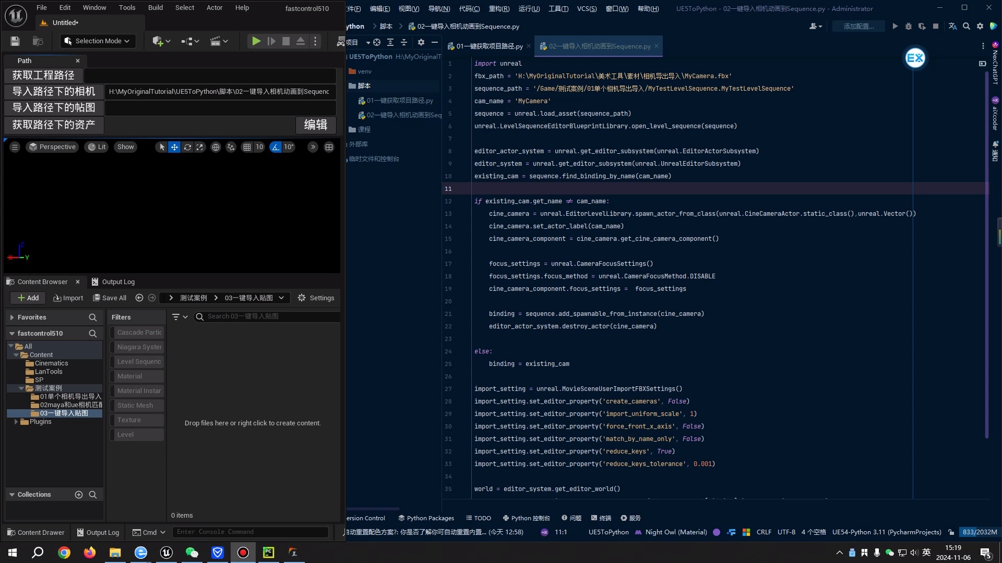Click the PyCharm run arrow icon

tap(895, 26)
